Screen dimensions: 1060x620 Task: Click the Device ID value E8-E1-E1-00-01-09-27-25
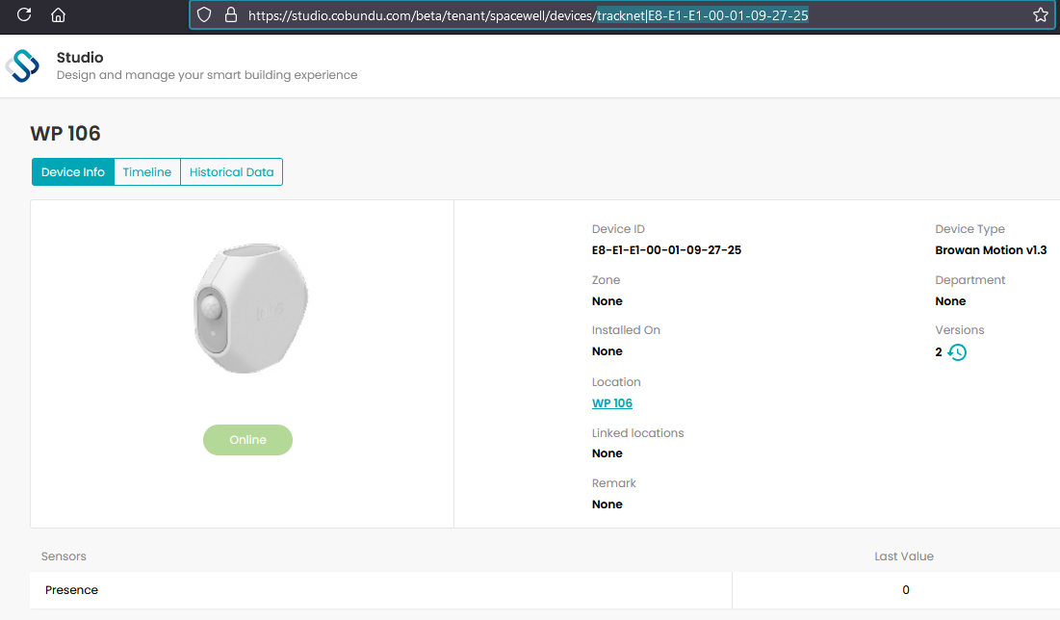pos(666,250)
